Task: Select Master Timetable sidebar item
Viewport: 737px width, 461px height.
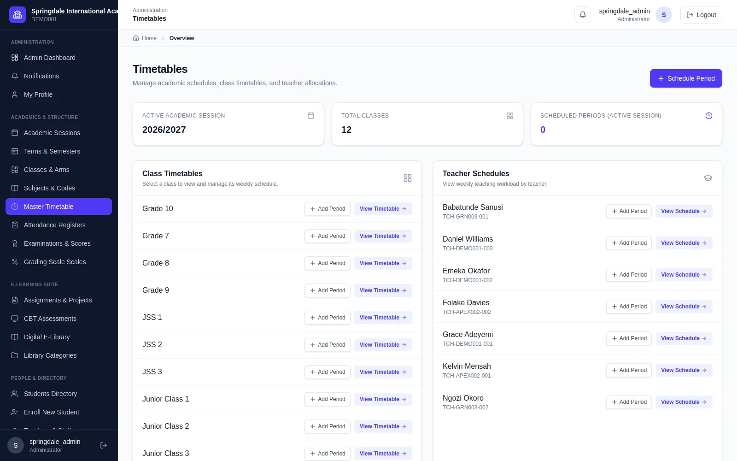Action: click(58, 207)
